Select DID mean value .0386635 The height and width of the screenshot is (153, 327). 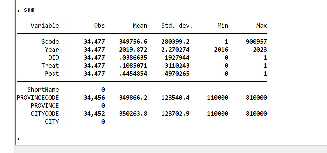click(x=133, y=58)
